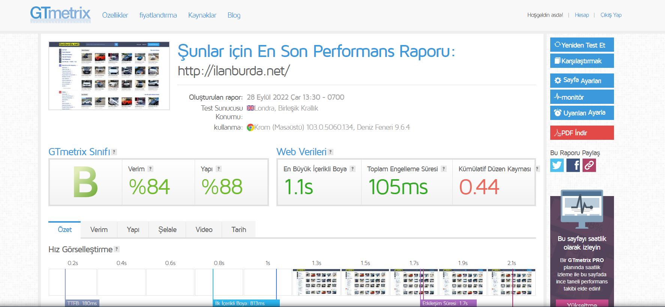The image size is (665, 307).
Task: Click the Chrome browser icon
Action: [x=251, y=127]
